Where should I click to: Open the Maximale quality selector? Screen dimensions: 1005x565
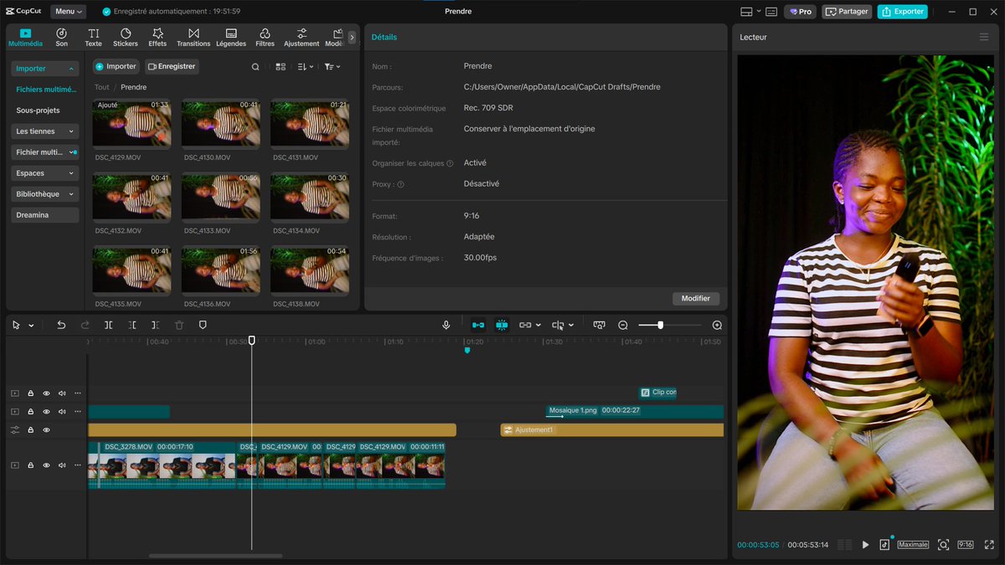point(913,545)
